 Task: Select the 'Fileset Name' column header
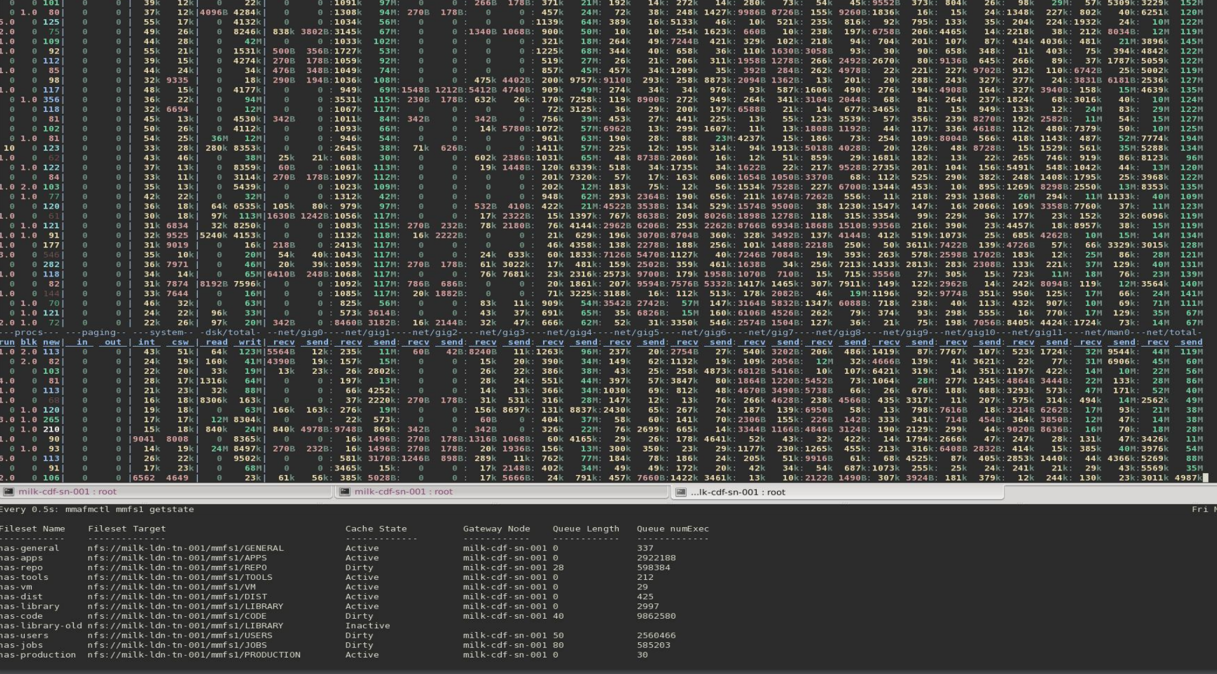pyautogui.click(x=32, y=529)
